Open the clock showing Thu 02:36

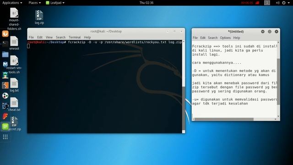click(146, 3)
